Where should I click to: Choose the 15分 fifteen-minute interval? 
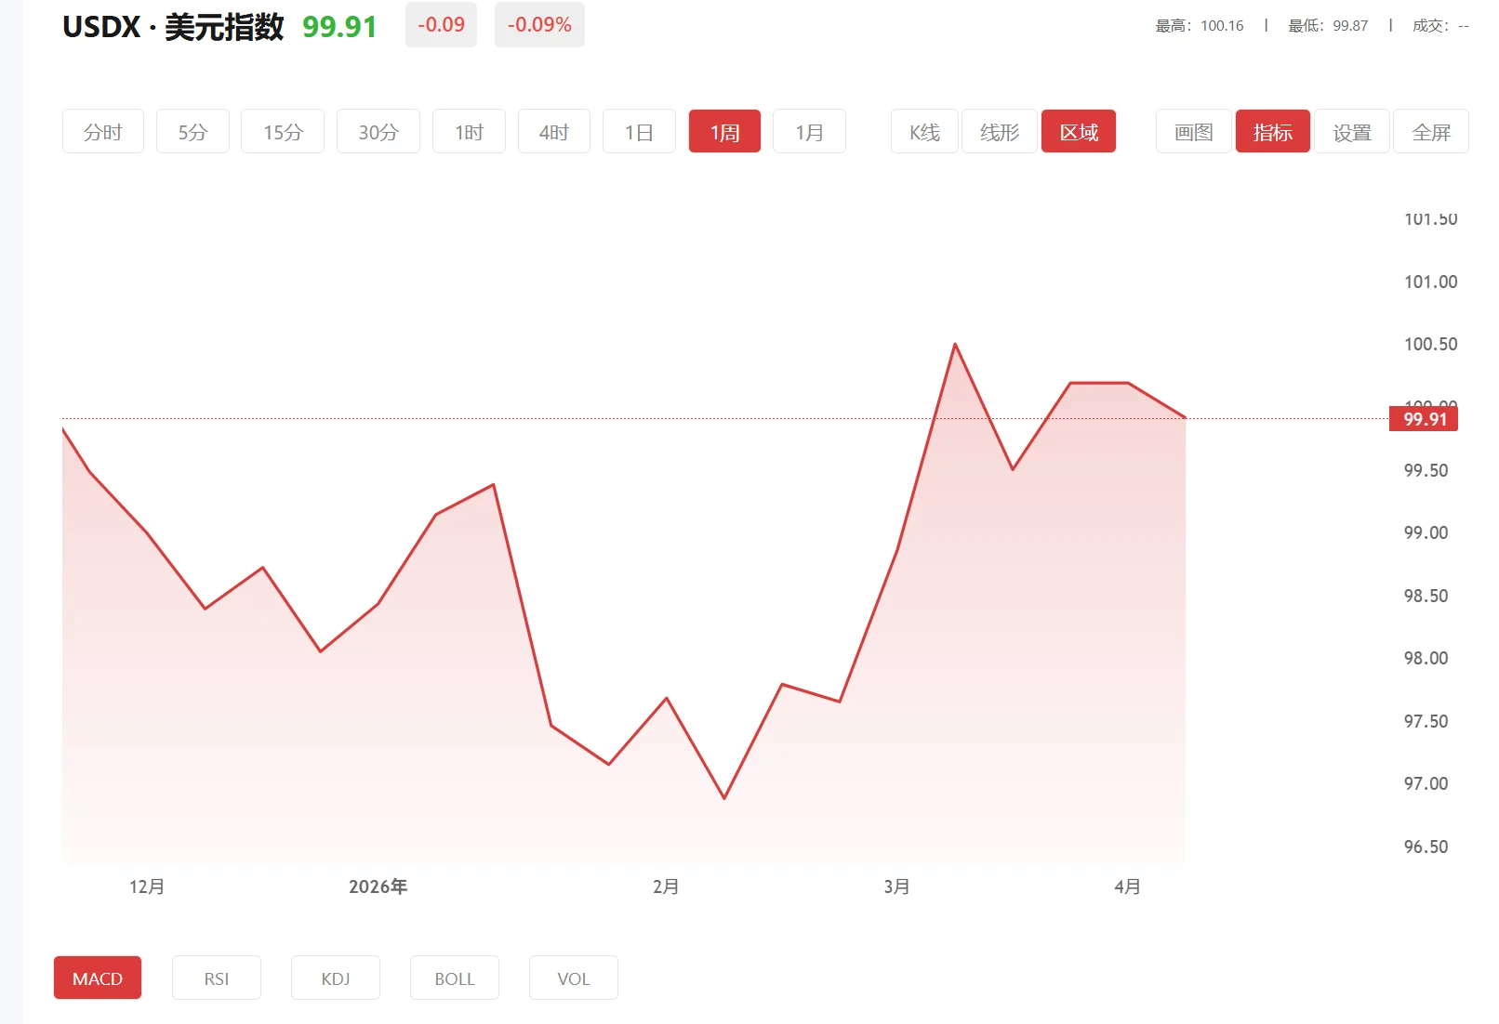pyautogui.click(x=282, y=132)
